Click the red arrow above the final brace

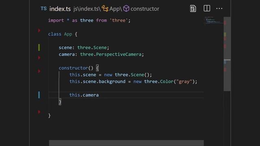pos(39,112)
